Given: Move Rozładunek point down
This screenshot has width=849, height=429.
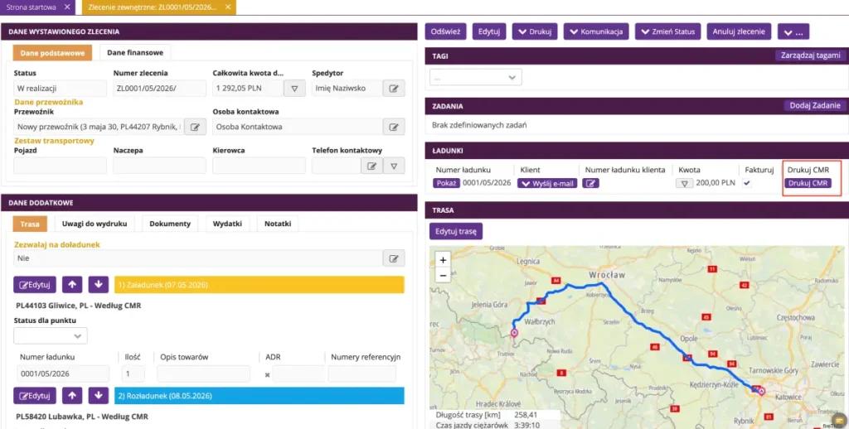Looking at the screenshot, I should 98,396.
